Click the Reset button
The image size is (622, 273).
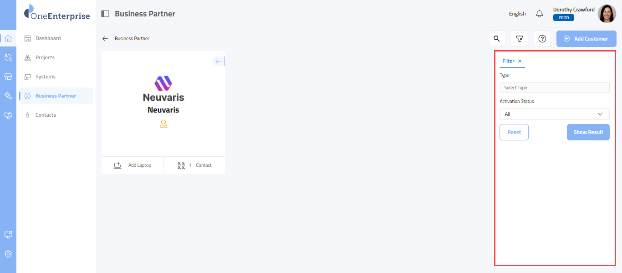pos(514,132)
